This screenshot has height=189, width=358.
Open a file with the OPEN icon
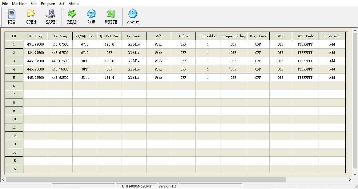(31, 17)
